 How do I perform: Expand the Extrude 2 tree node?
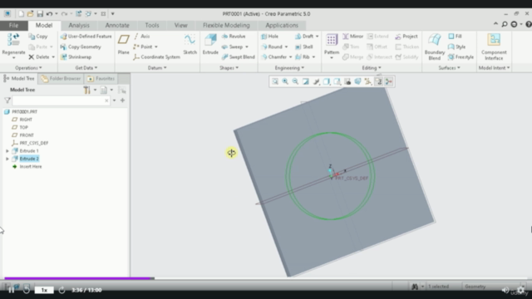7,159
